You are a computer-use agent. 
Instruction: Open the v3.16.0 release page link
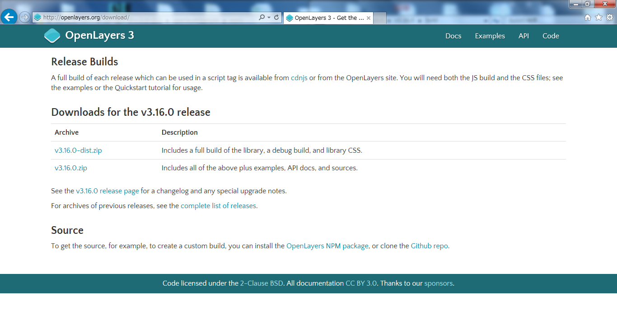point(108,191)
